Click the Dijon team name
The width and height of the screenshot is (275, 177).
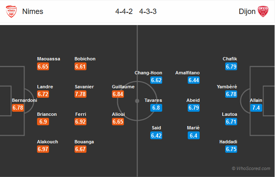coord(247,11)
